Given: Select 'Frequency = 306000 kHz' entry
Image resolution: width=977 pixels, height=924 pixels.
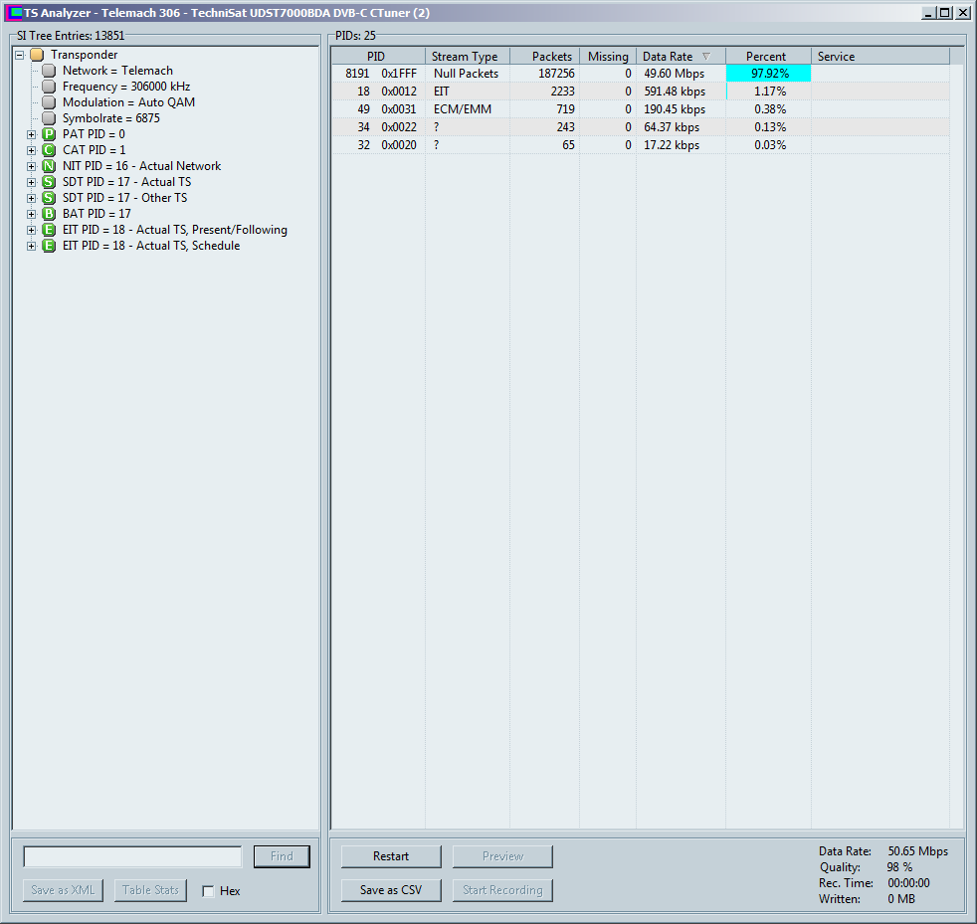Looking at the screenshot, I should (x=126, y=87).
